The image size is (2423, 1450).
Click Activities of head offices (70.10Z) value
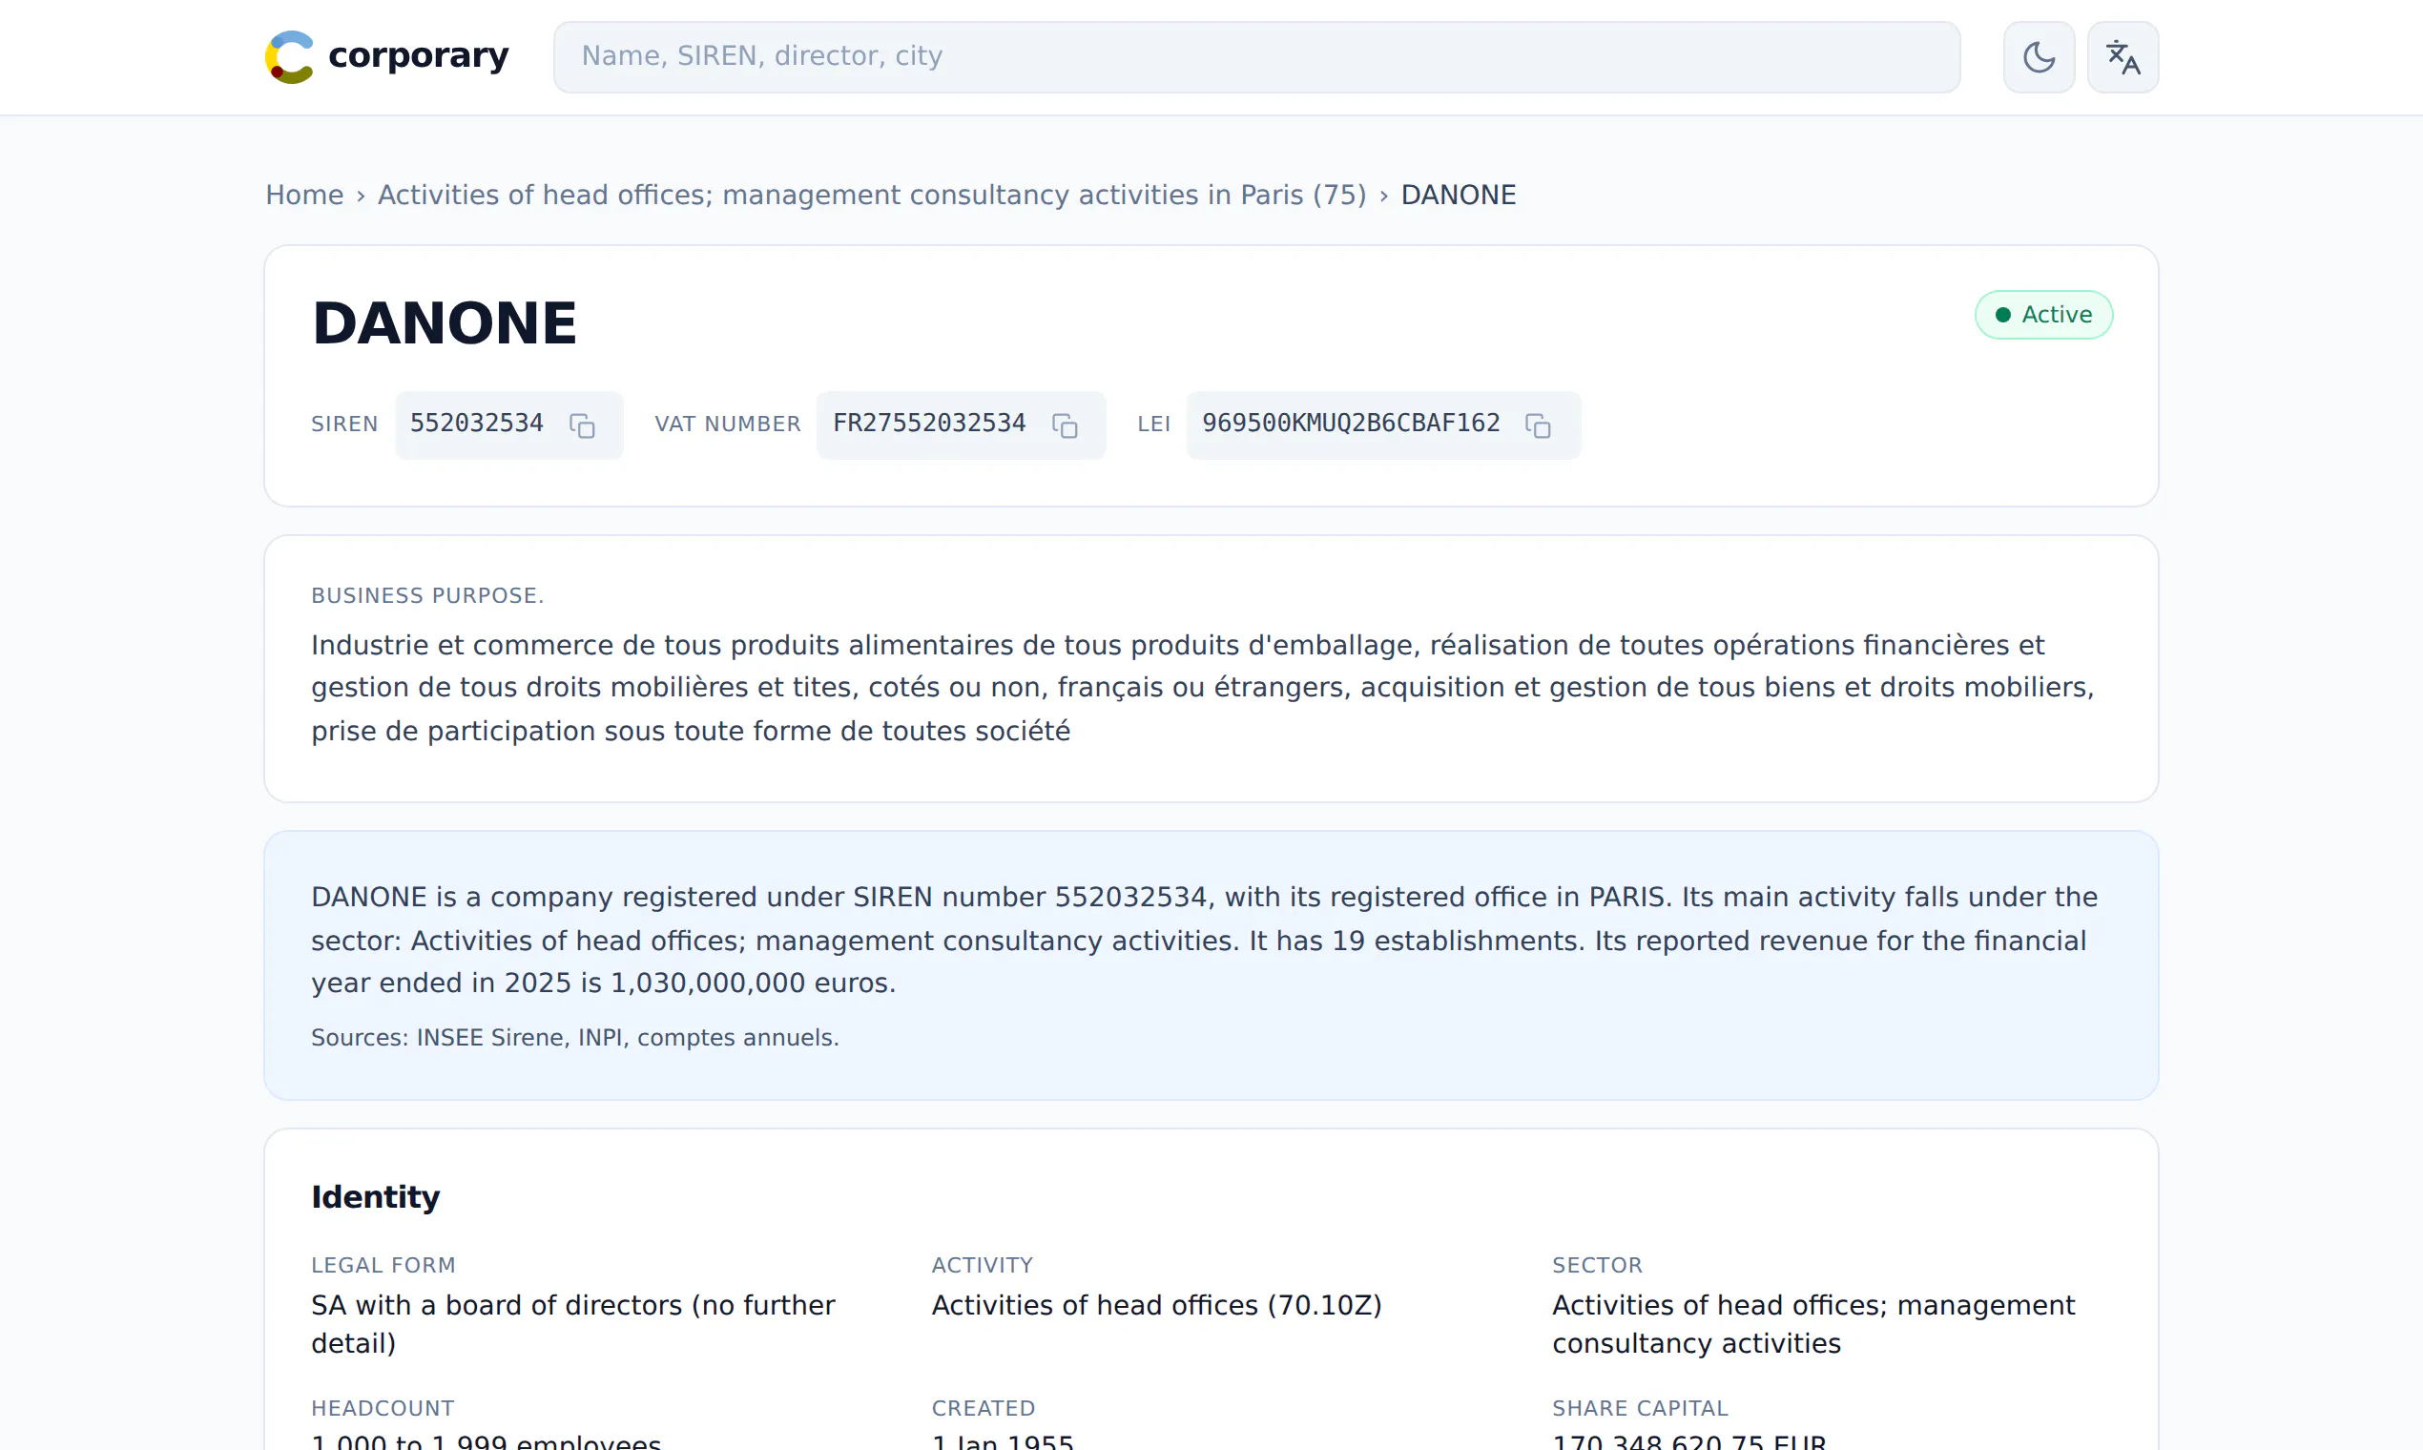click(1157, 1305)
